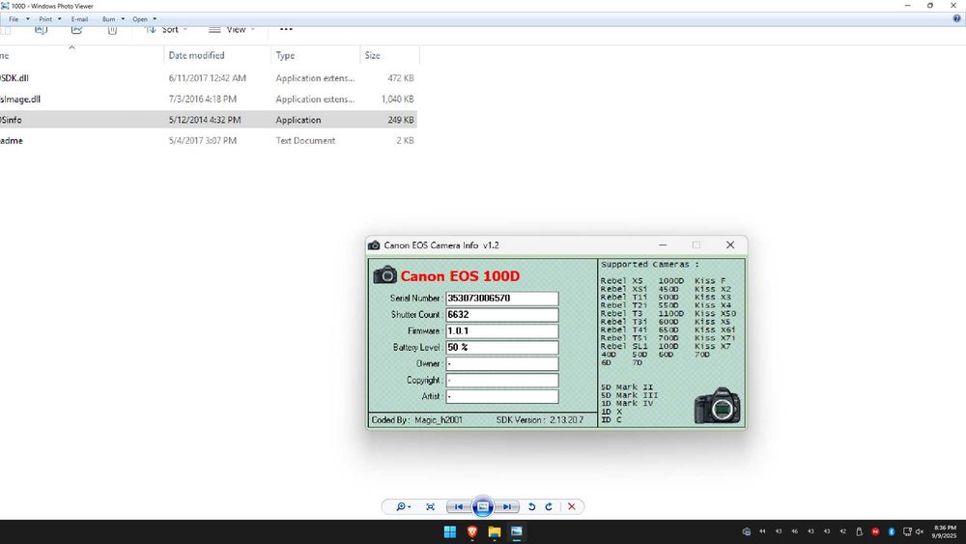Image resolution: width=966 pixels, height=544 pixels.
Task: Click the Owner field
Action: tap(502, 364)
